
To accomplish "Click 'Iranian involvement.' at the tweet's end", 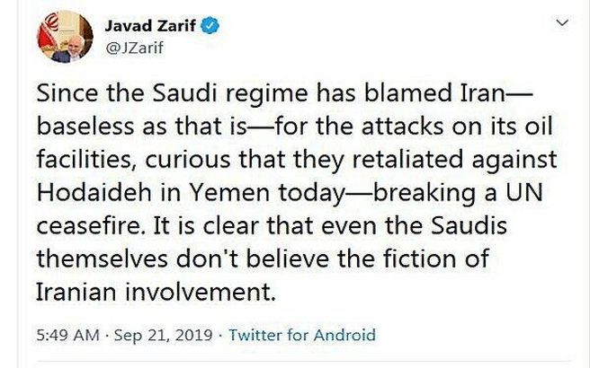I will (x=156, y=292).
